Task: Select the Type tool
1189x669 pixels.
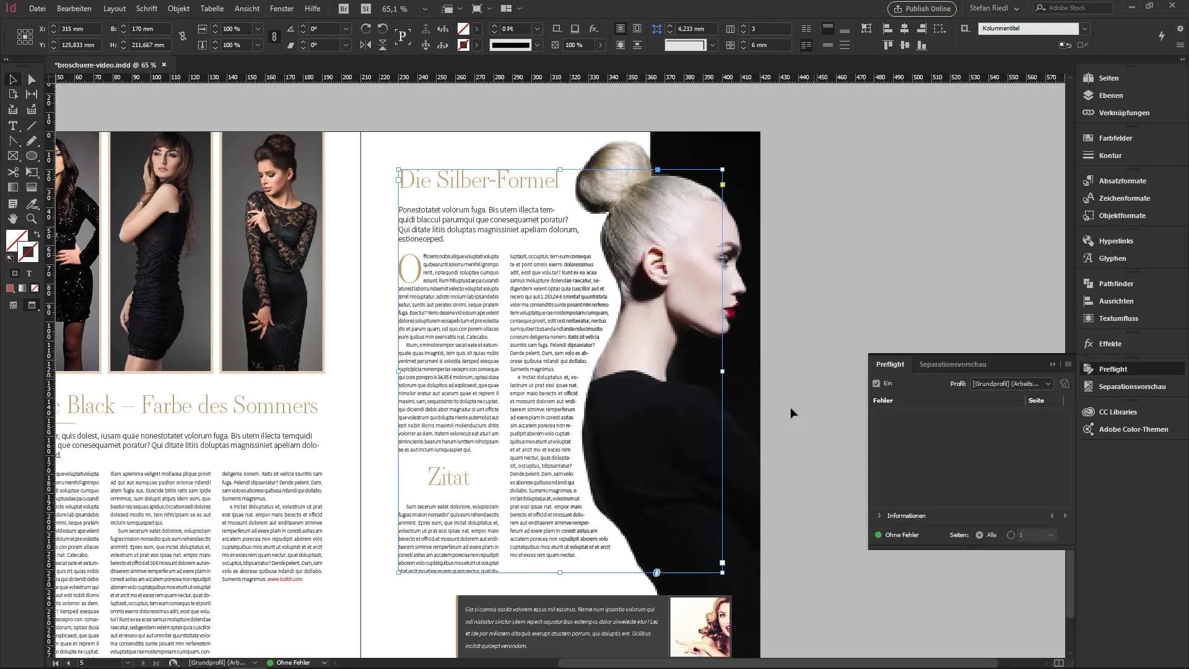Action: (x=12, y=126)
